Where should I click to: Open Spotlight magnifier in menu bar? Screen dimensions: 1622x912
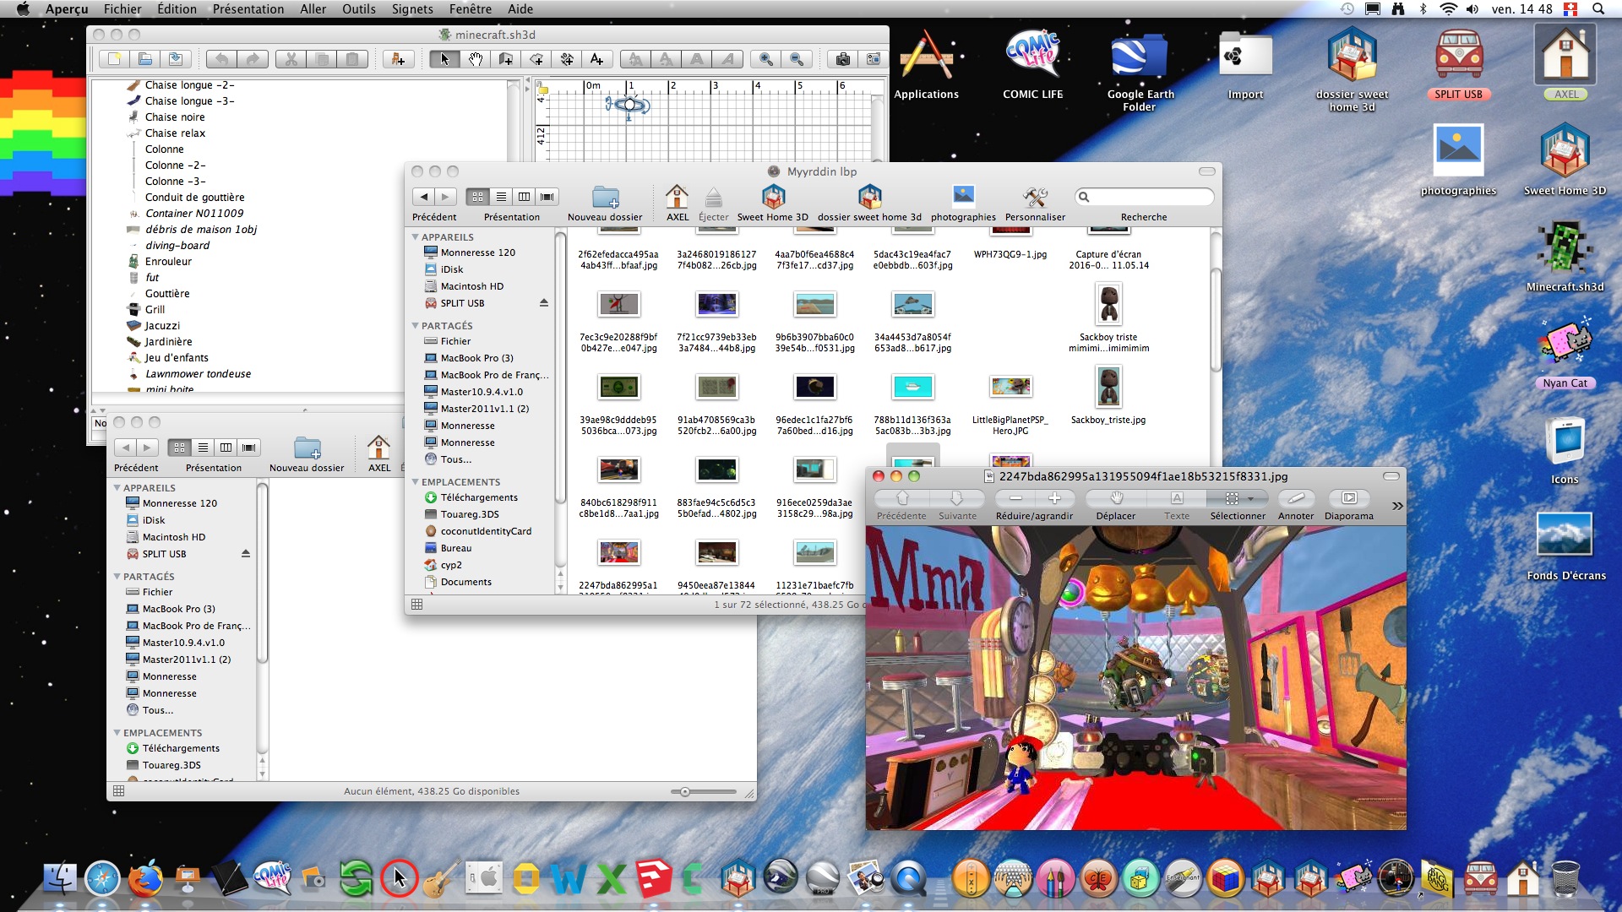[1598, 9]
